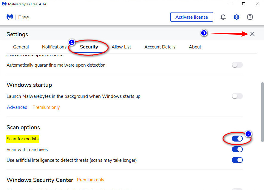Click the orange Premium only startup link
This screenshot has height=190, width=264.
pos(46,107)
